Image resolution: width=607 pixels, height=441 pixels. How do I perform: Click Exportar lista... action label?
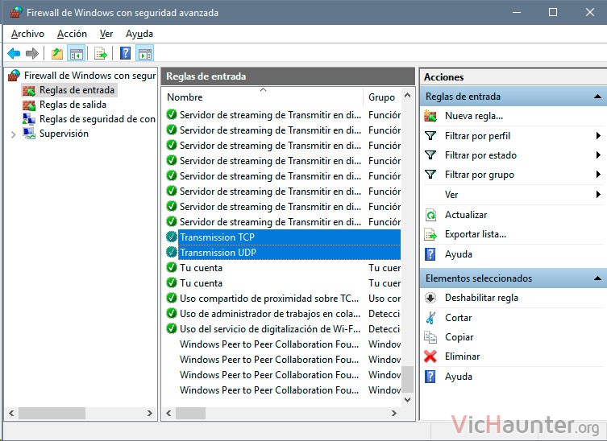476,234
